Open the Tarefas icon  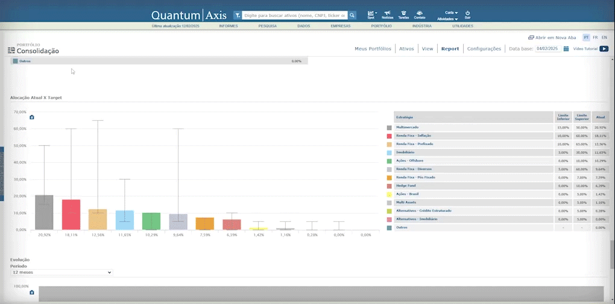point(403,14)
